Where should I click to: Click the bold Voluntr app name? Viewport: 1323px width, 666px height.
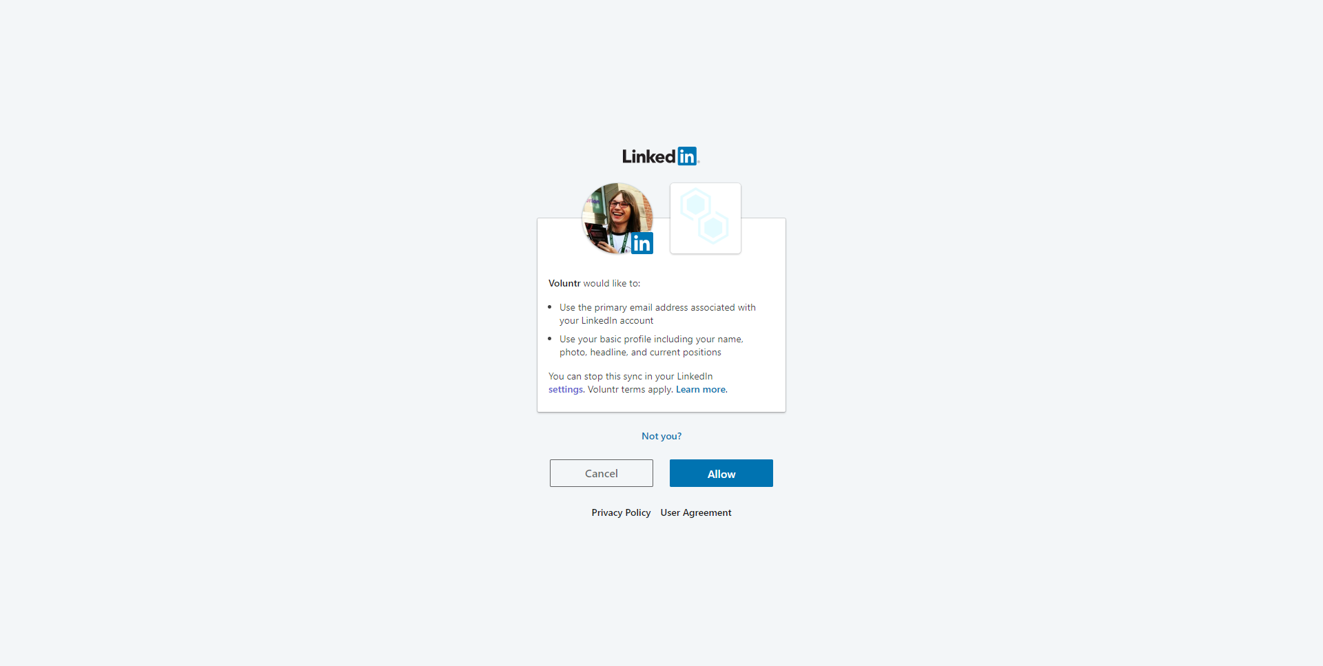pos(564,283)
